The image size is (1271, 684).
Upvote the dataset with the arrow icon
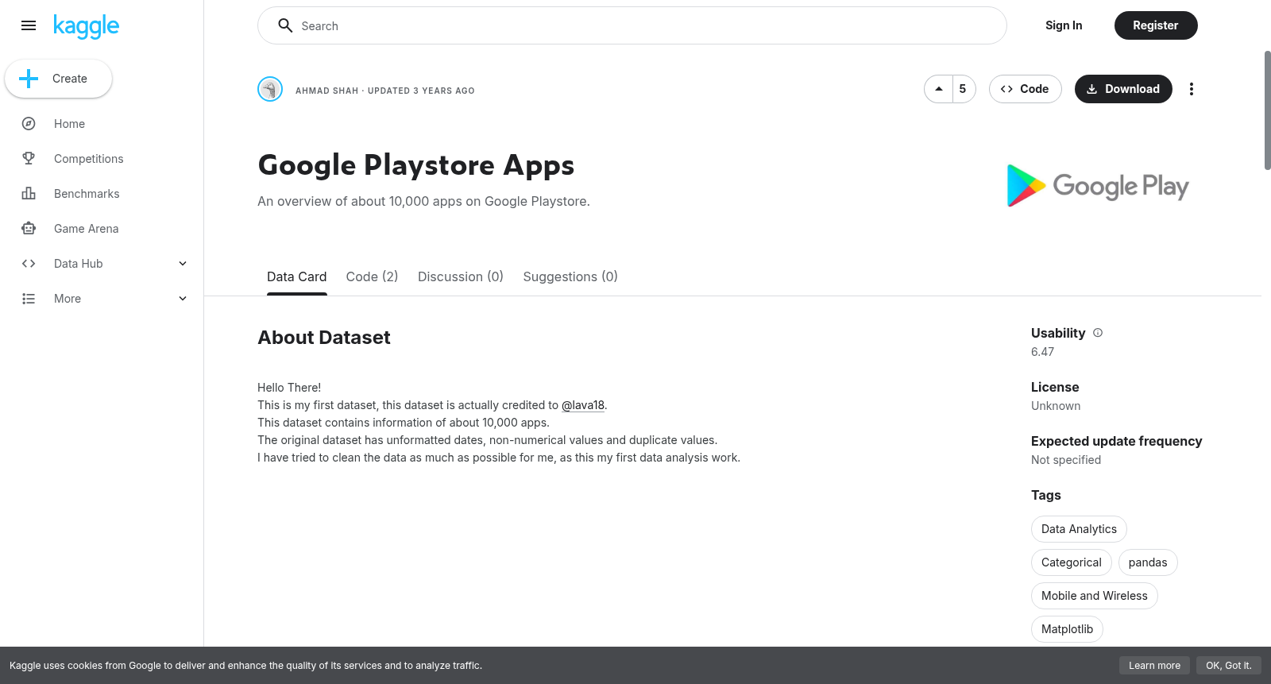(939, 89)
